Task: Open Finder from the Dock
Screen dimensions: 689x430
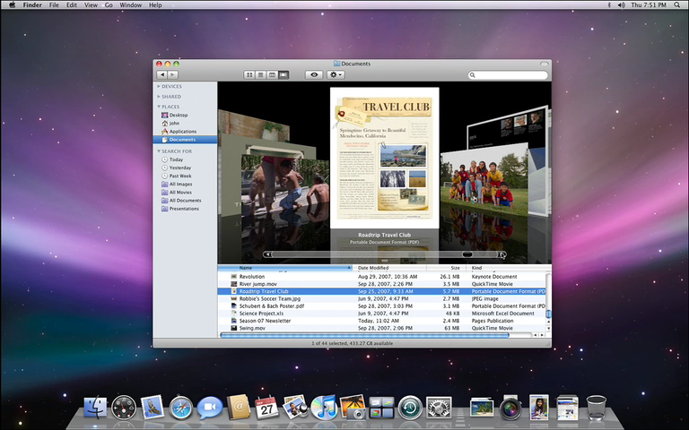Action: click(x=95, y=408)
